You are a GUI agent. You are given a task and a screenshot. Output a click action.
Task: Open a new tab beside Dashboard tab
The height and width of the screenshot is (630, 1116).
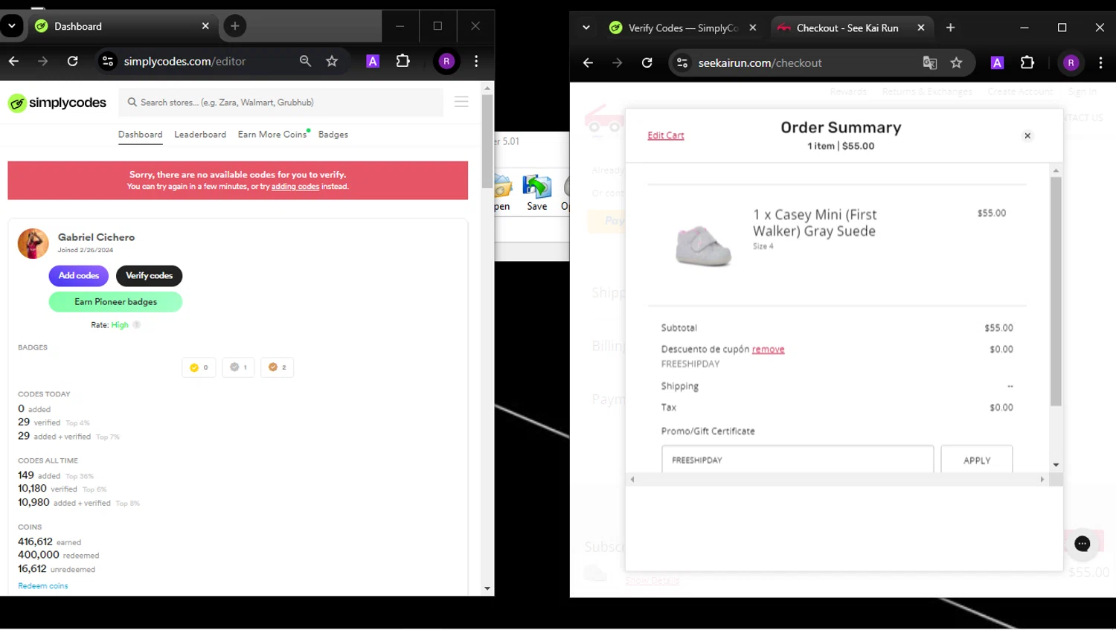point(235,26)
